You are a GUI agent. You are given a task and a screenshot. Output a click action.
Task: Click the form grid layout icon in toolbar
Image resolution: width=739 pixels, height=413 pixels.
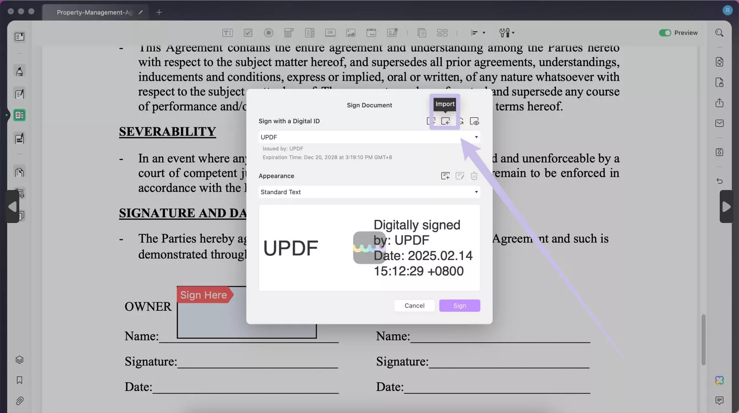tap(442, 33)
